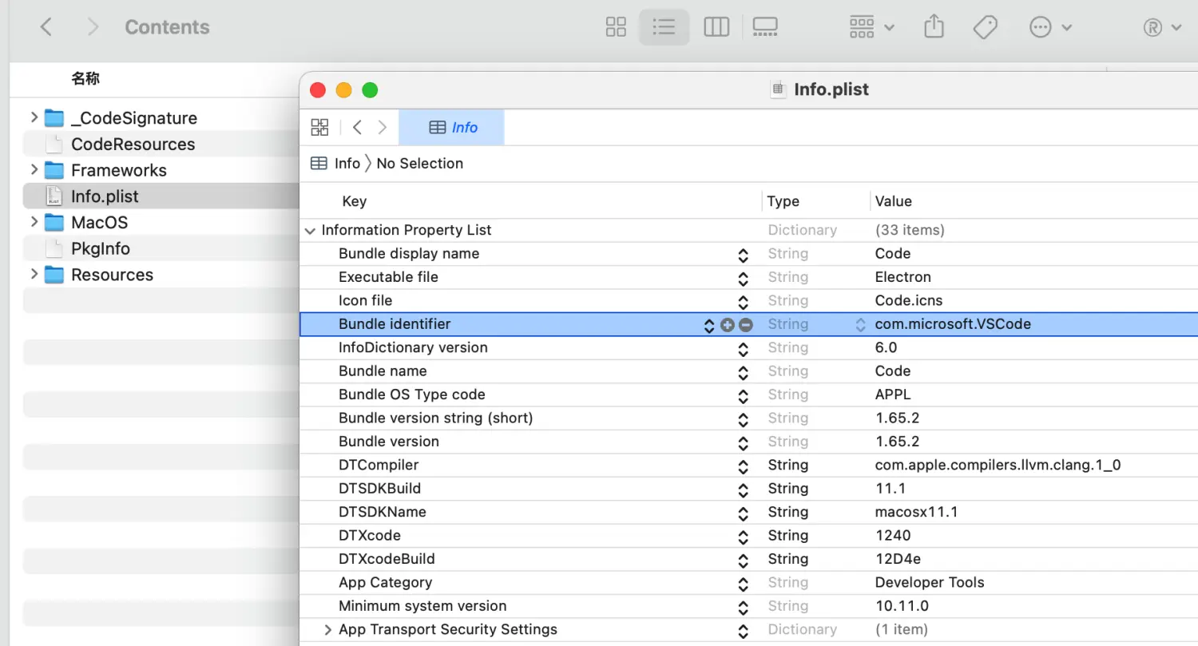This screenshot has height=646, width=1198.
Task: Open Finder group-by options menu
Action: coord(871,27)
